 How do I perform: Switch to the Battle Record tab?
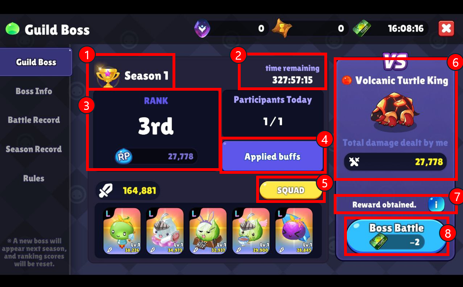[x=34, y=120]
